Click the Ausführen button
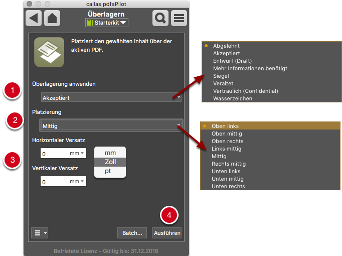 (x=167, y=233)
